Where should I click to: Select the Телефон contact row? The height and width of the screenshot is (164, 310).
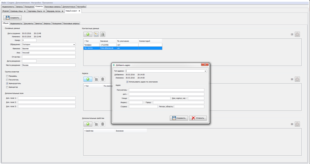[x=123, y=45]
